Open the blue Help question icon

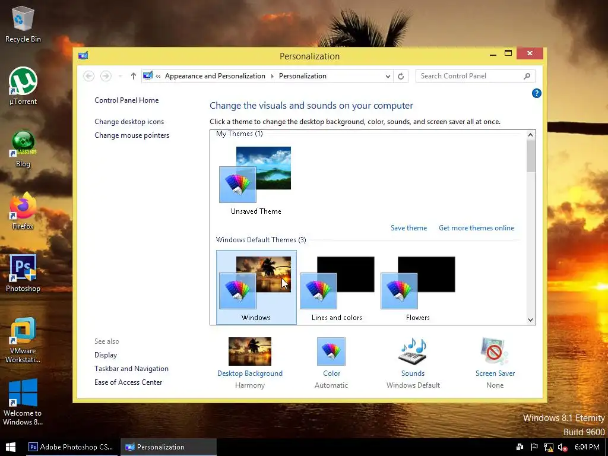pyautogui.click(x=536, y=93)
